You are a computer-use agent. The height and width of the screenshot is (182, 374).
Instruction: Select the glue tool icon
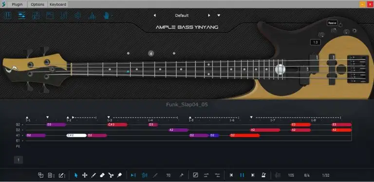tap(119, 175)
